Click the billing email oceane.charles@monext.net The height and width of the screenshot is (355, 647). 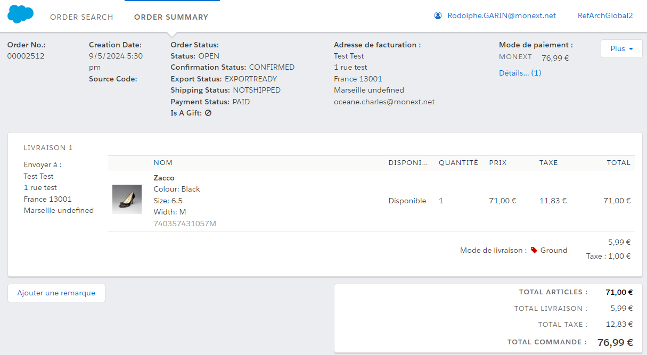pyautogui.click(x=384, y=102)
